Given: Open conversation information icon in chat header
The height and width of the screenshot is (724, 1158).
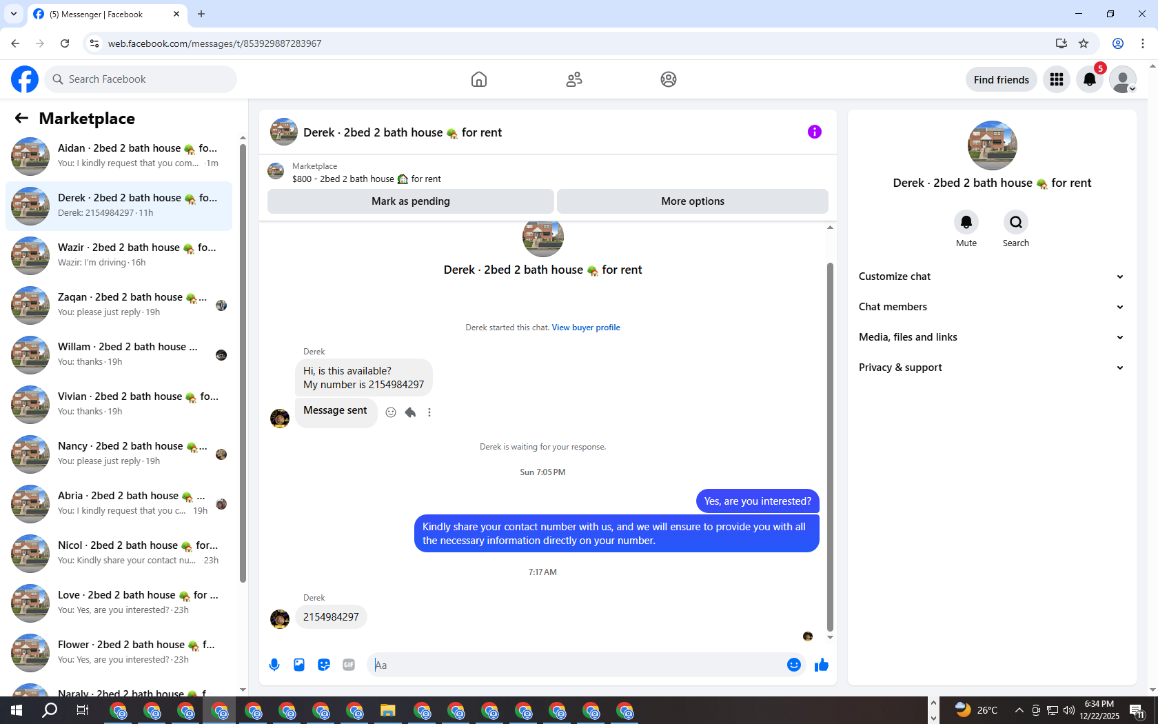Looking at the screenshot, I should 815,132.
